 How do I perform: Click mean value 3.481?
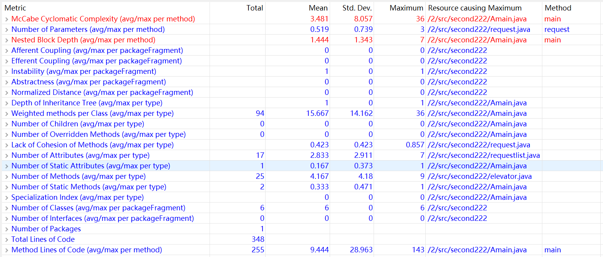click(x=320, y=19)
